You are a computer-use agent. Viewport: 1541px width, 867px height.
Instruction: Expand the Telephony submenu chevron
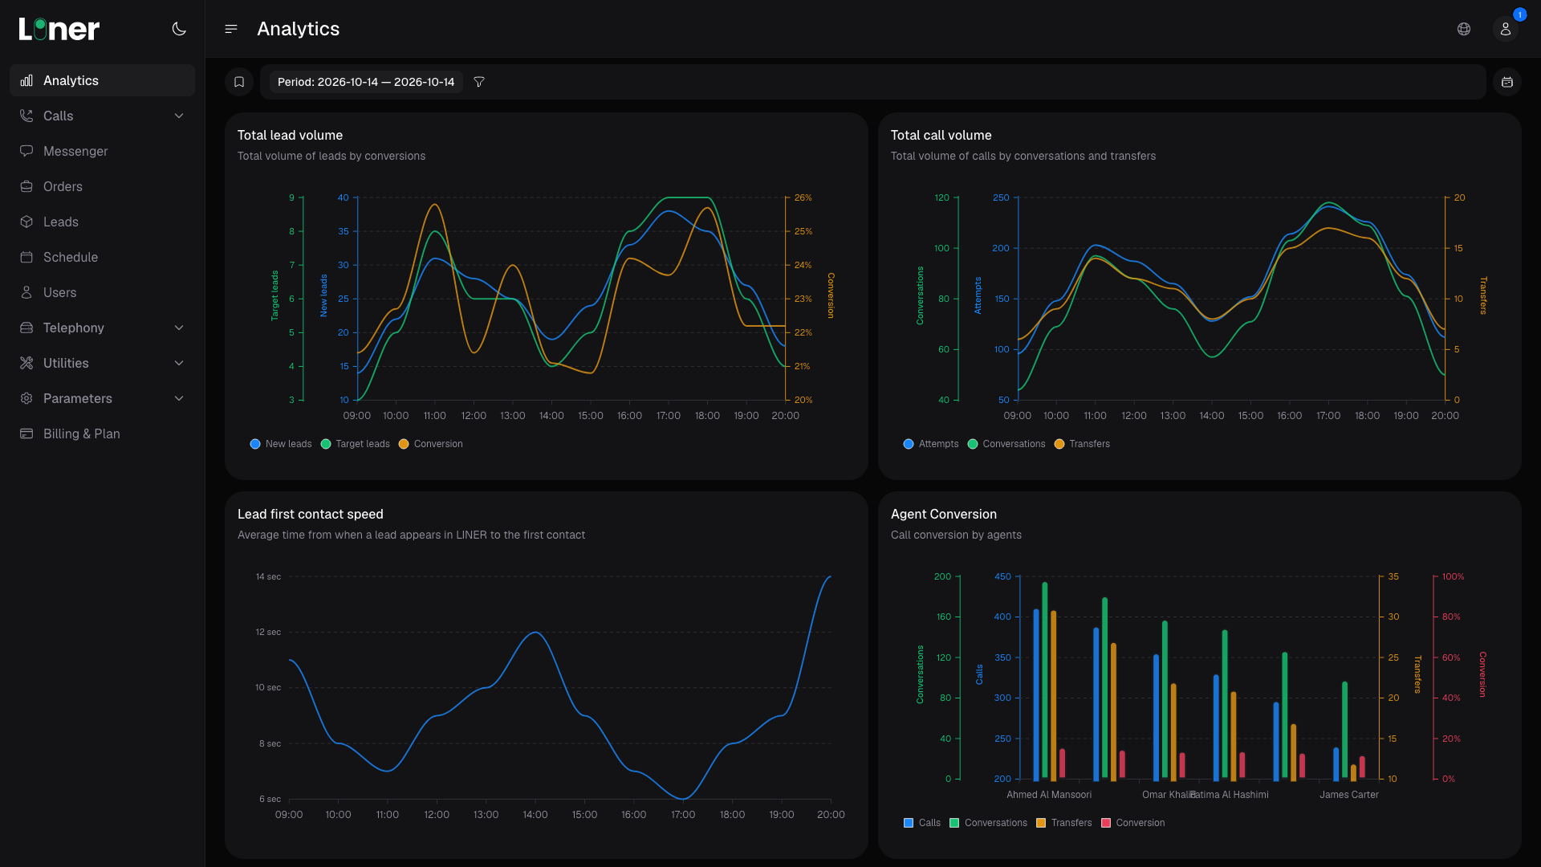179,328
